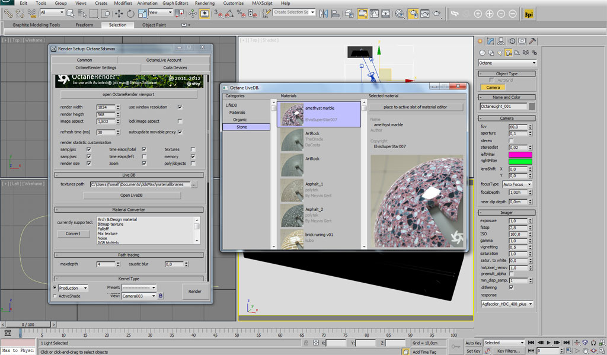Activate the Select Object tool
Viewport: 607px width, 355px height.
click(71, 14)
